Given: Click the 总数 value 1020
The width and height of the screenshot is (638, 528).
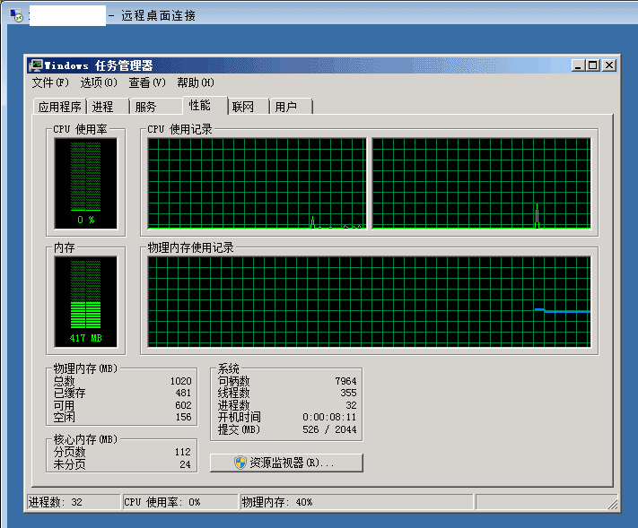Looking at the screenshot, I should point(180,381).
